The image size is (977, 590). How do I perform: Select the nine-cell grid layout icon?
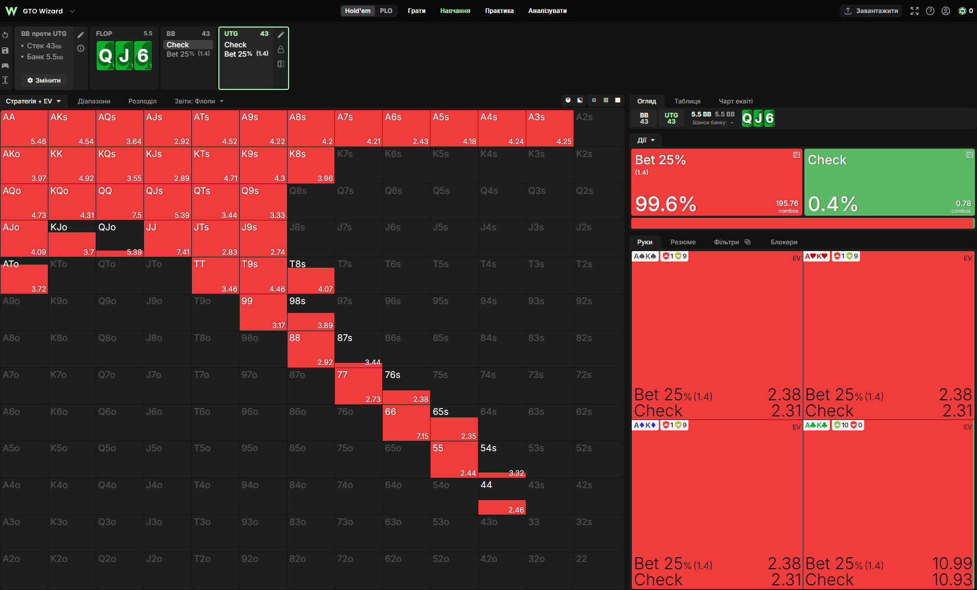[606, 100]
